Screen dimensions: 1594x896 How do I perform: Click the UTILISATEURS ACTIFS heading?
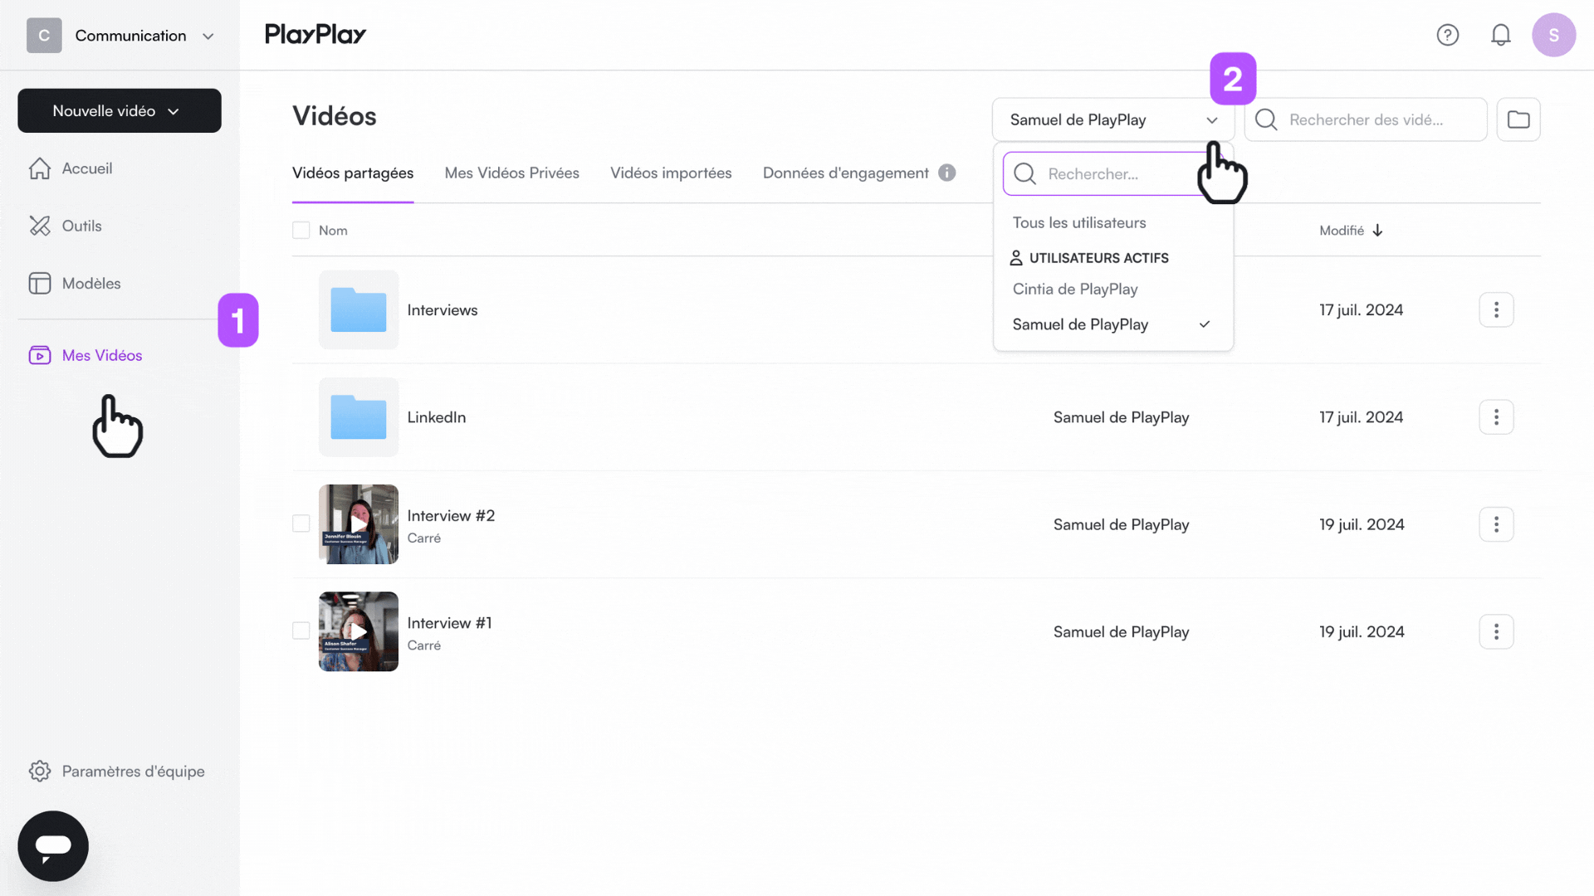(1099, 258)
